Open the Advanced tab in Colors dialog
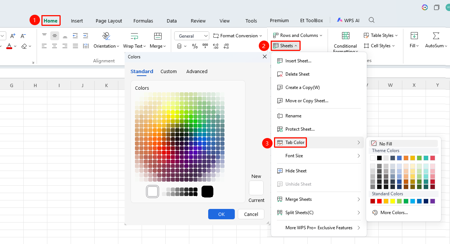The height and width of the screenshot is (244, 450). coord(197,71)
